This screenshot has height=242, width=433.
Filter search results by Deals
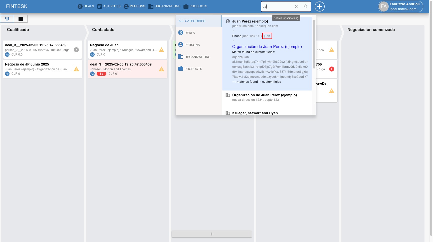click(199, 33)
